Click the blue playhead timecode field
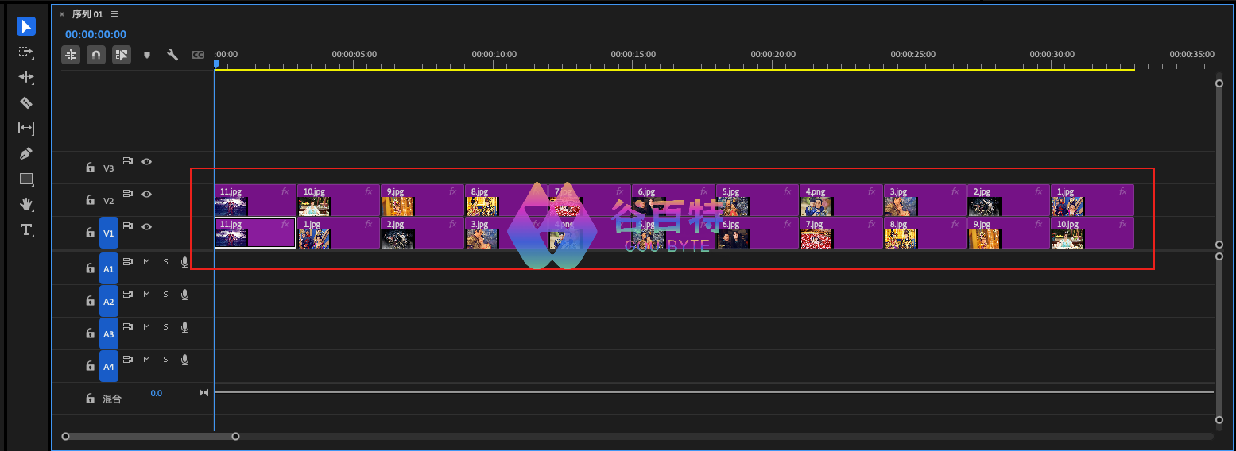The image size is (1236, 451). pos(95,34)
